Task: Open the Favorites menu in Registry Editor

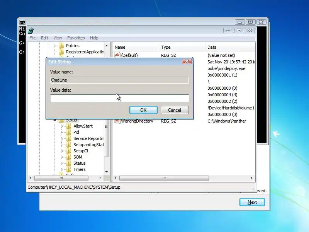Action: (x=76, y=38)
